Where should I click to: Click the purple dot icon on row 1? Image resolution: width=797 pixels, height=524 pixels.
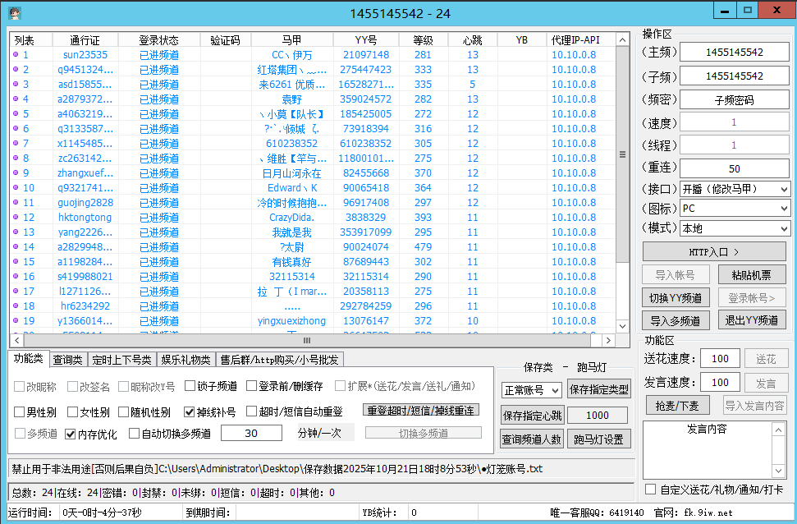[x=16, y=55]
